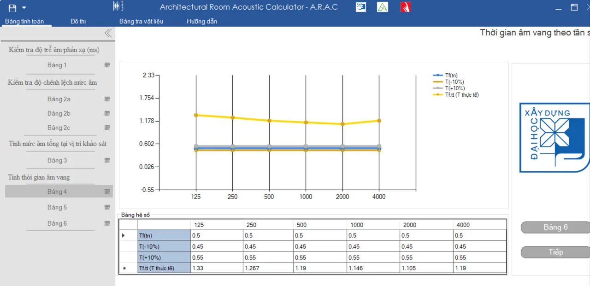Click the Bảng 6 button on the right panel
590x286 pixels.
[x=555, y=227]
